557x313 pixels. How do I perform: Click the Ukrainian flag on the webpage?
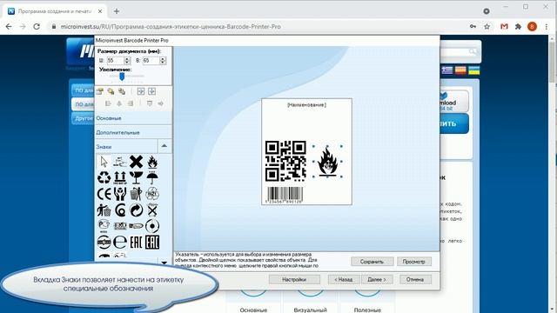tap(473, 70)
